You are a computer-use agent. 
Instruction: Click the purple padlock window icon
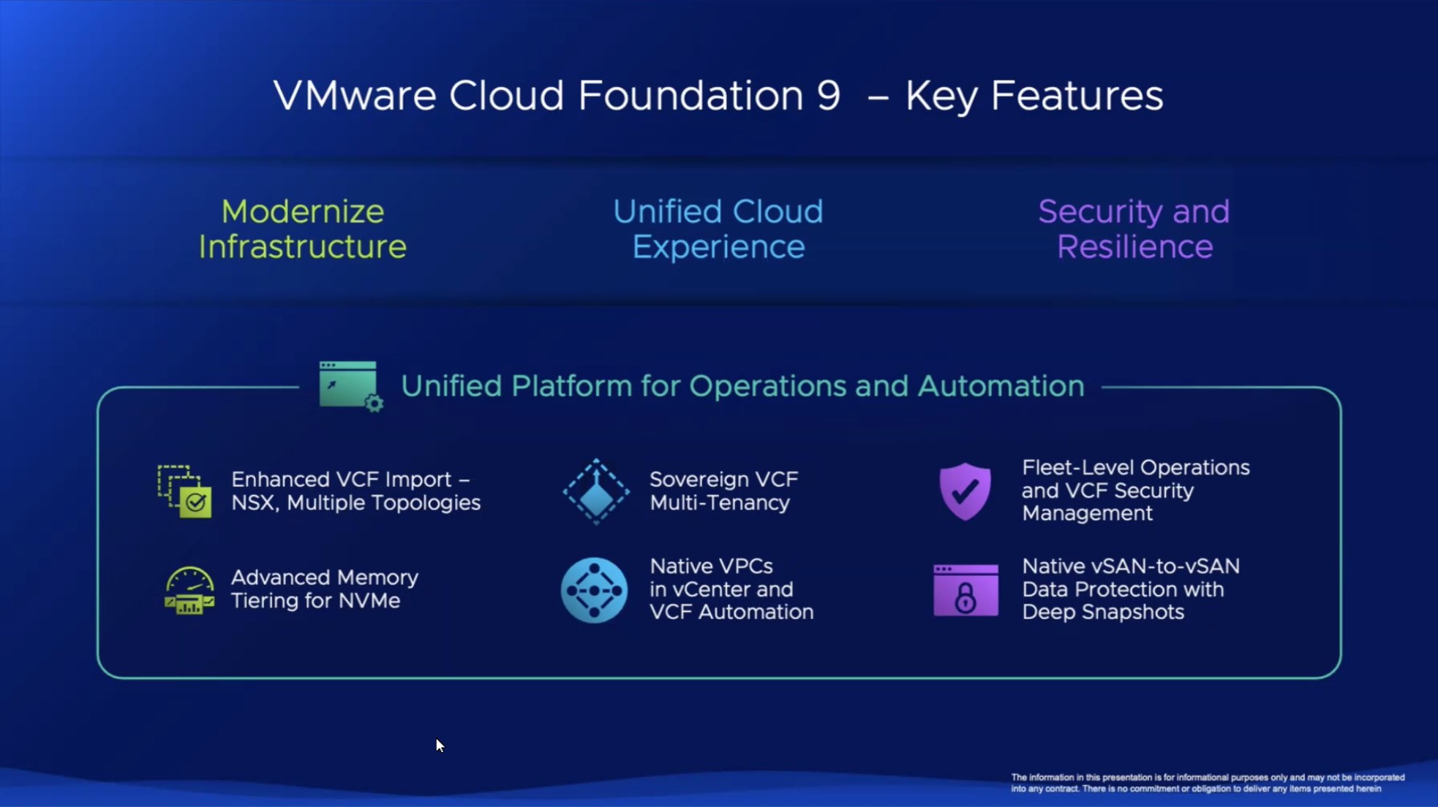point(965,590)
